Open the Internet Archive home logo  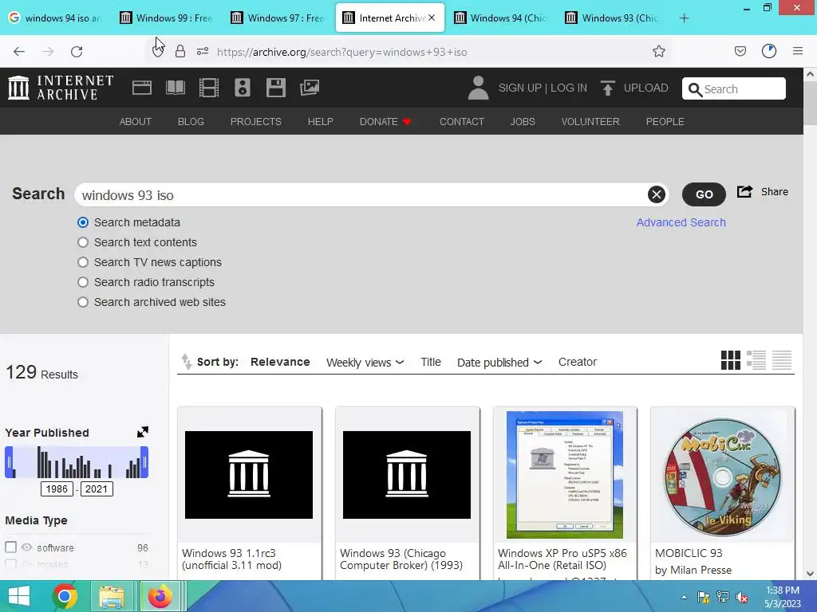[61, 88]
